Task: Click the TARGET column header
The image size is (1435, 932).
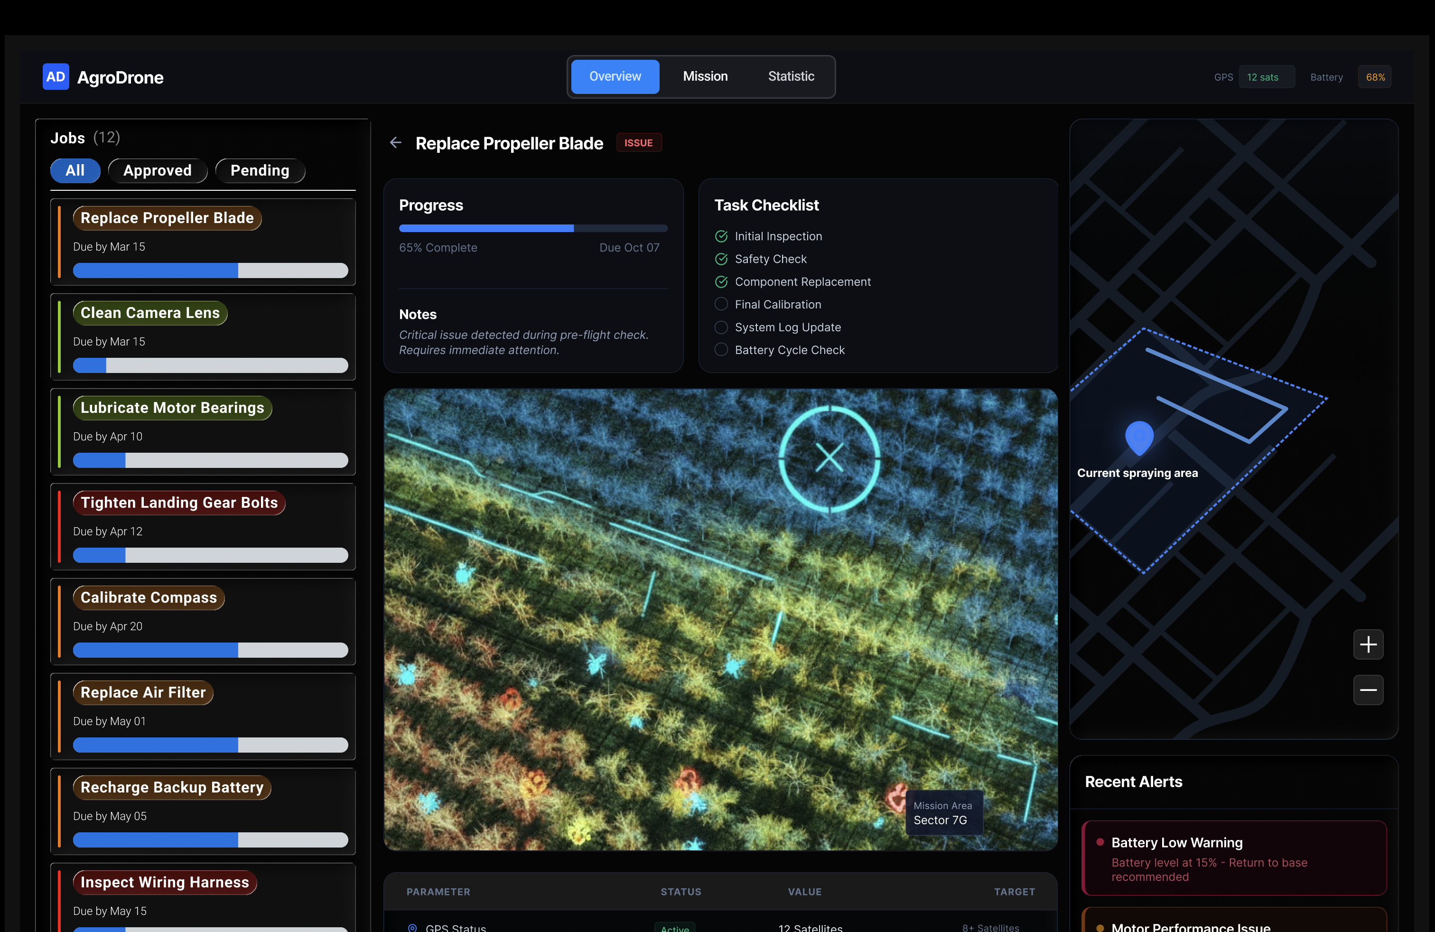Action: pyautogui.click(x=1014, y=891)
